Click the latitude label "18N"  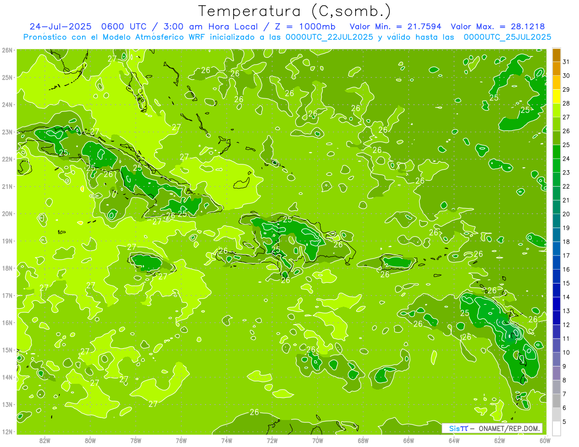pos(7,268)
